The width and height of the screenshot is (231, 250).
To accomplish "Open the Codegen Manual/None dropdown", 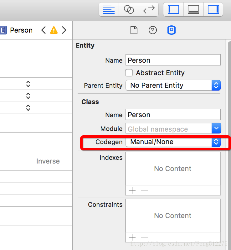I will (x=173, y=142).
